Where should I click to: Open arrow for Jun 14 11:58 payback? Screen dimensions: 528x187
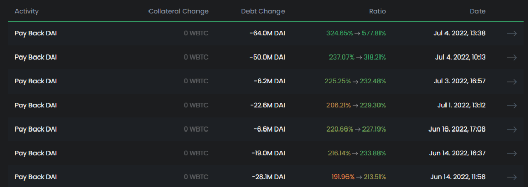(x=512, y=177)
